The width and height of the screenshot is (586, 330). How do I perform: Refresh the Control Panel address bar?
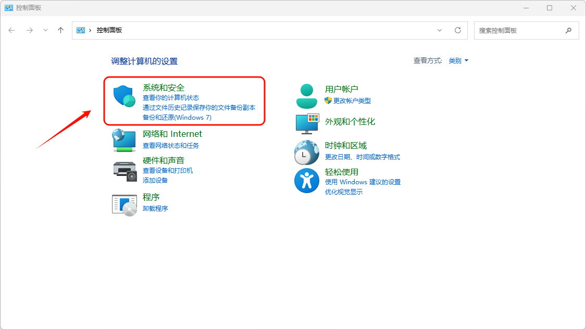point(458,30)
